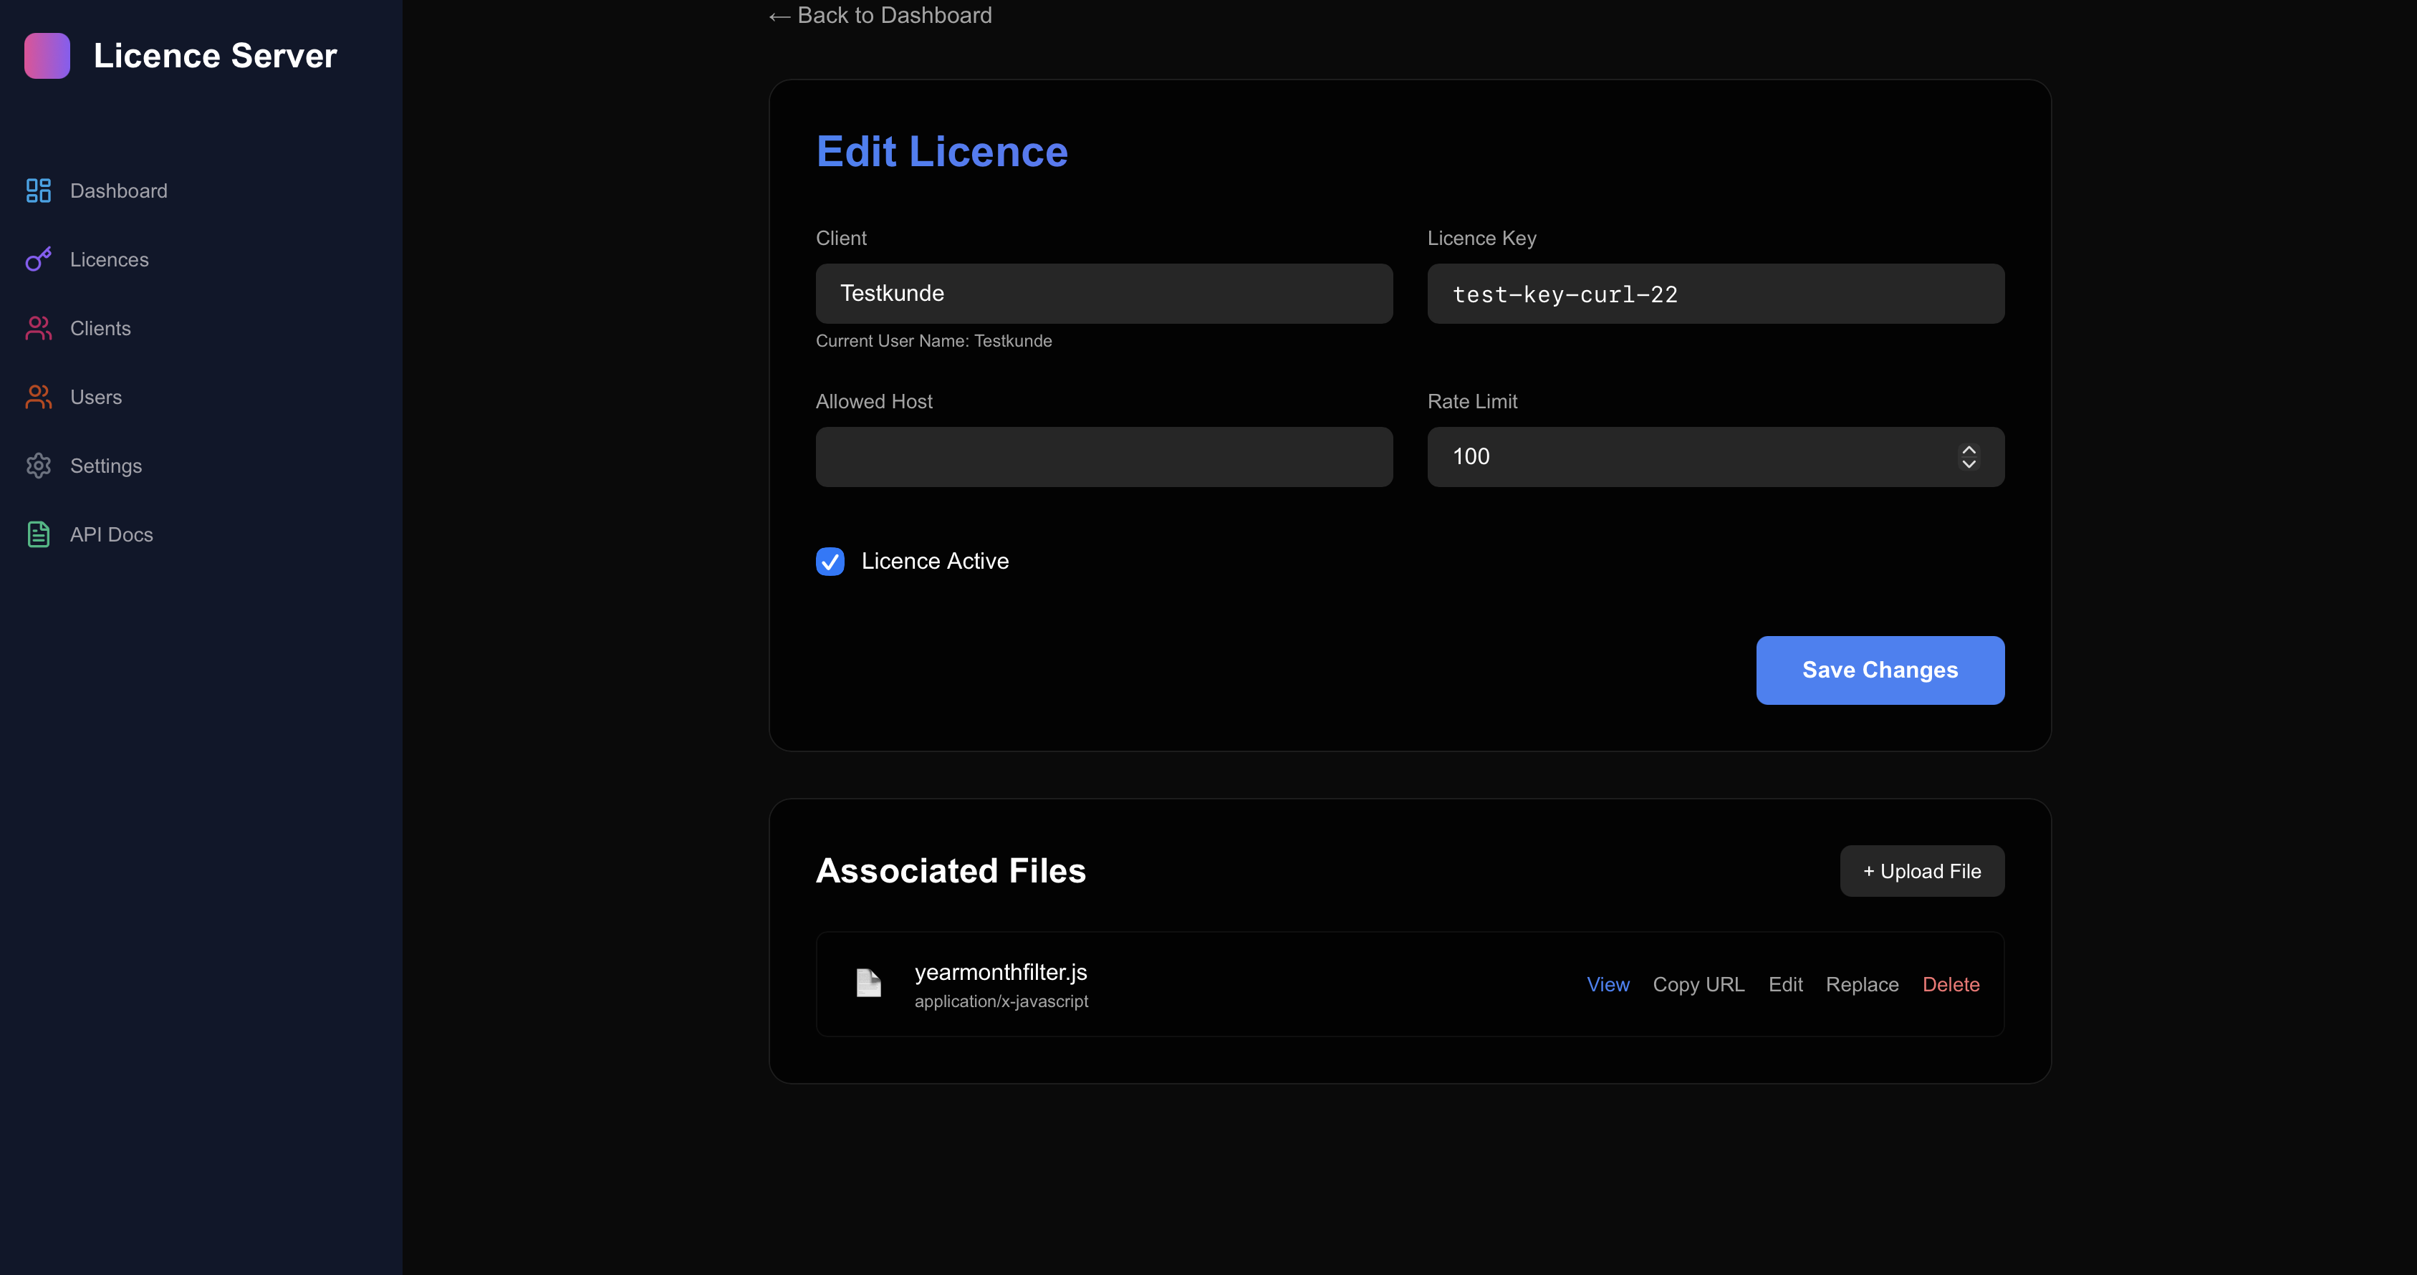
Task: Click the Licence Server logo icon
Action: coord(47,55)
